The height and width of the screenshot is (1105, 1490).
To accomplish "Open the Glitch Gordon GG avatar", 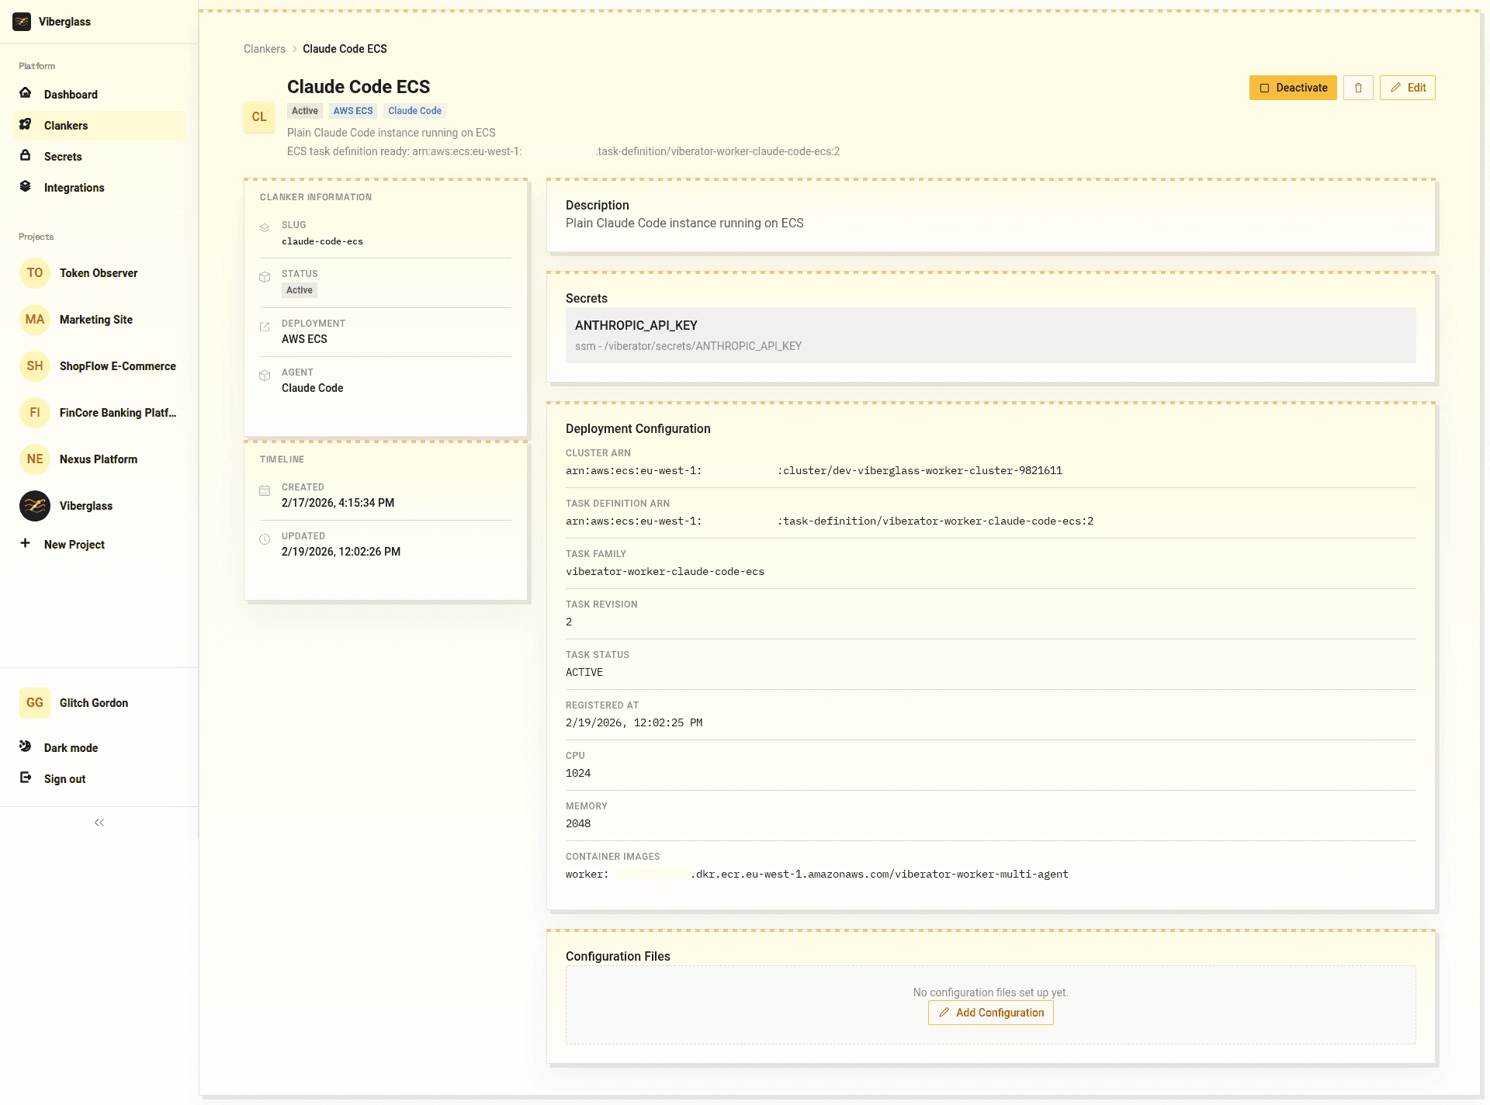I will tap(34, 703).
